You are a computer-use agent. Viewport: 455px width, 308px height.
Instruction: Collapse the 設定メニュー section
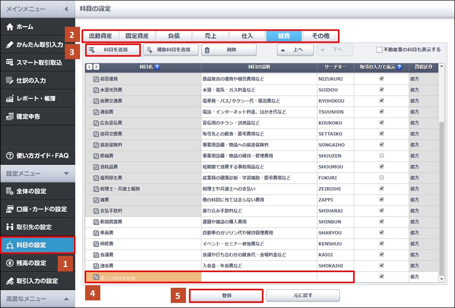point(66,173)
